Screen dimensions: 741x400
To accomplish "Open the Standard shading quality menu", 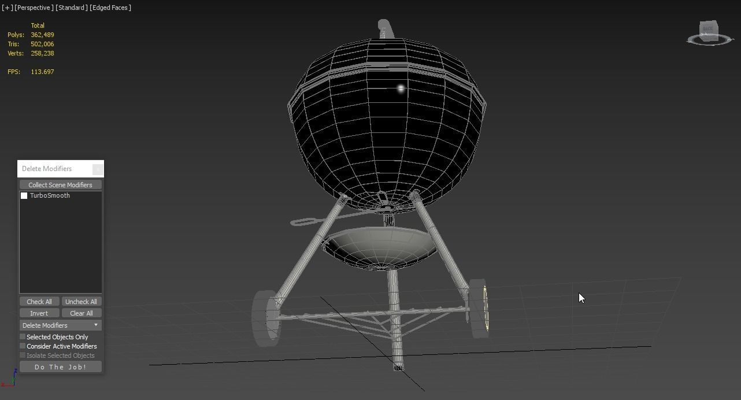I will click(72, 8).
